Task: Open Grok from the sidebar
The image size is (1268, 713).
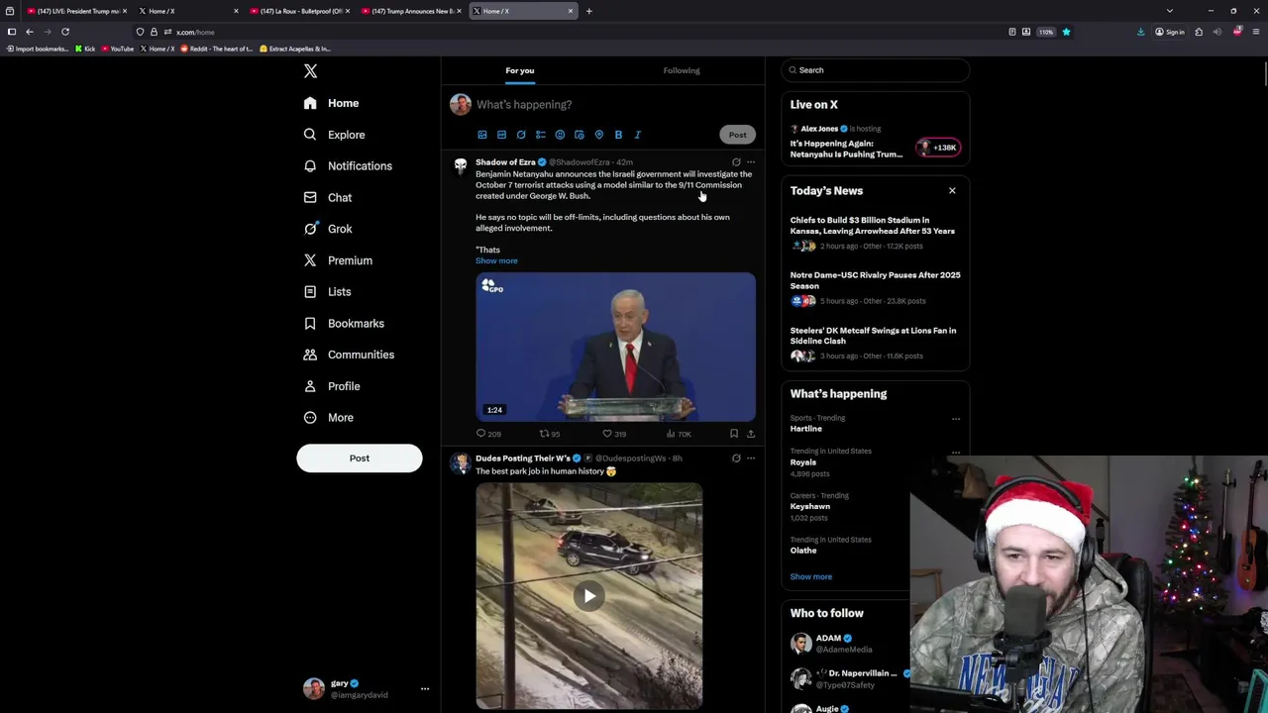Action: point(328,229)
